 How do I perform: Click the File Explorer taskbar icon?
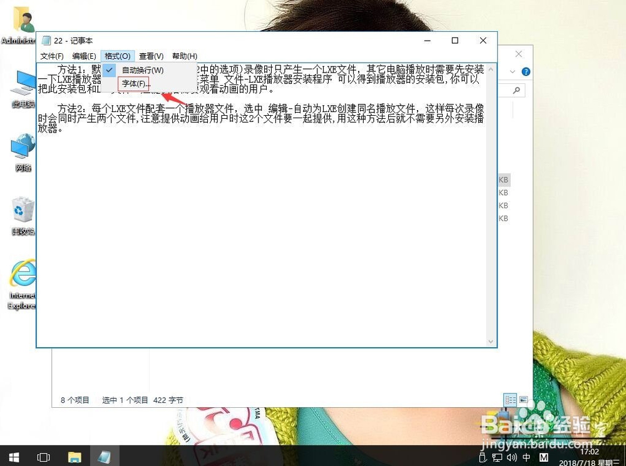tap(74, 457)
